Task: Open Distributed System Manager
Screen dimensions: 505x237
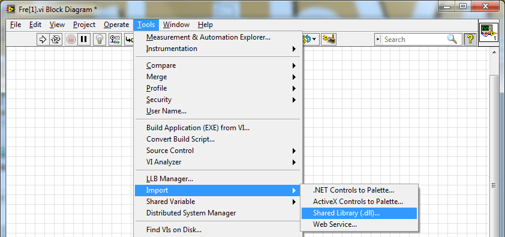Action: pyautogui.click(x=218, y=213)
